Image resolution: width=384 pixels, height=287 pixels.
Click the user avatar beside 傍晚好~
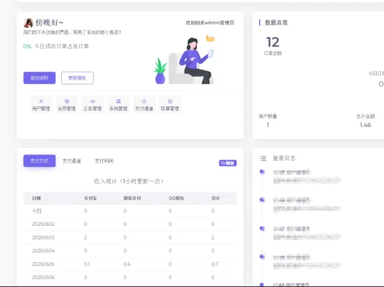tap(29, 22)
